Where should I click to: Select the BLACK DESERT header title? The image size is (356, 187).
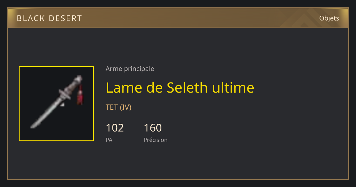pos(49,18)
